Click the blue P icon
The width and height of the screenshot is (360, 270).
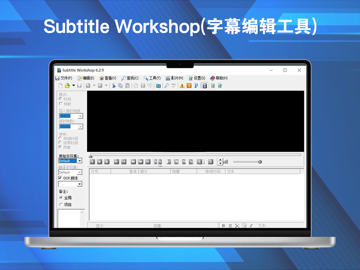pos(196,86)
